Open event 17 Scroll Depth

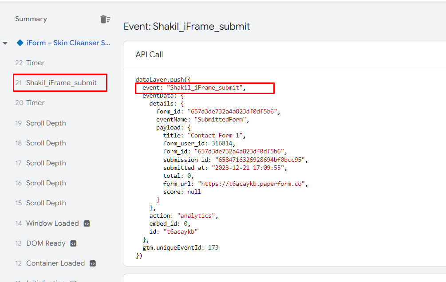[x=46, y=163]
